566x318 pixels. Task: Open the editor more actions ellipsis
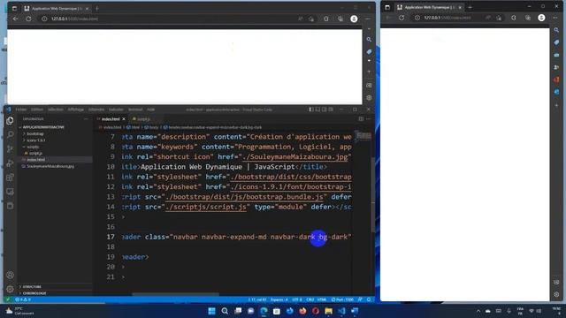pyautogui.click(x=368, y=118)
